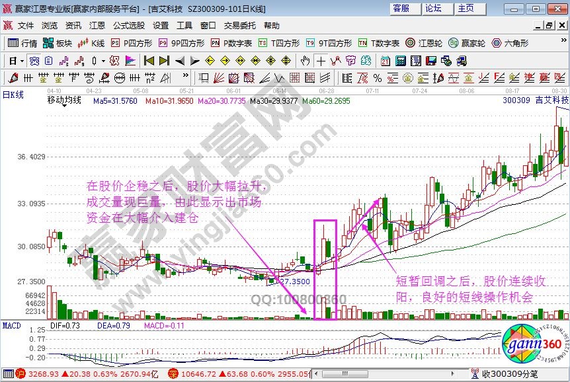Select the K线 candlestick chart icon

(x=91, y=43)
